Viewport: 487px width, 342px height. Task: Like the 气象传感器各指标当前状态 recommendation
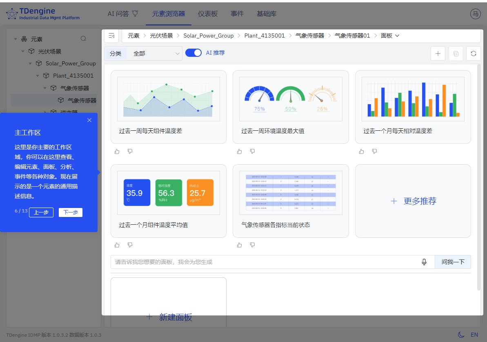point(240,245)
